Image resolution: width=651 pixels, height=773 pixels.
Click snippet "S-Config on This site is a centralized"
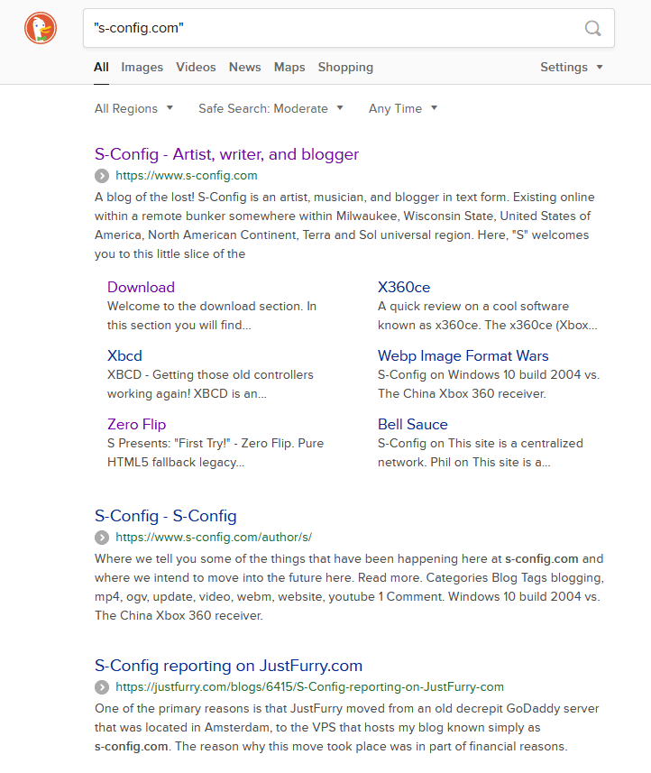481,443
